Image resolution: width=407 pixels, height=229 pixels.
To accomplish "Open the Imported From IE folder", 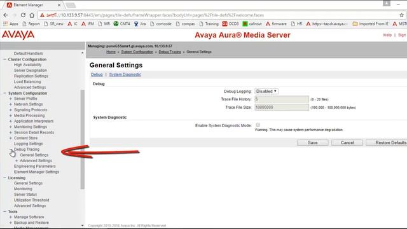I will [370, 24].
